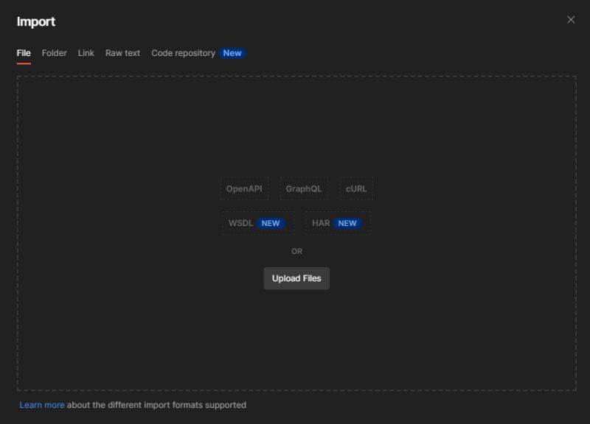Click the orange underline under File tab

click(x=24, y=63)
